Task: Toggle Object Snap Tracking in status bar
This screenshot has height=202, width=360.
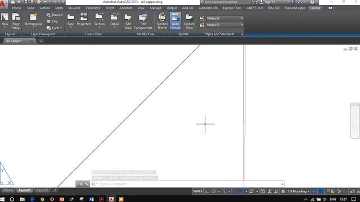Action: 234,191
